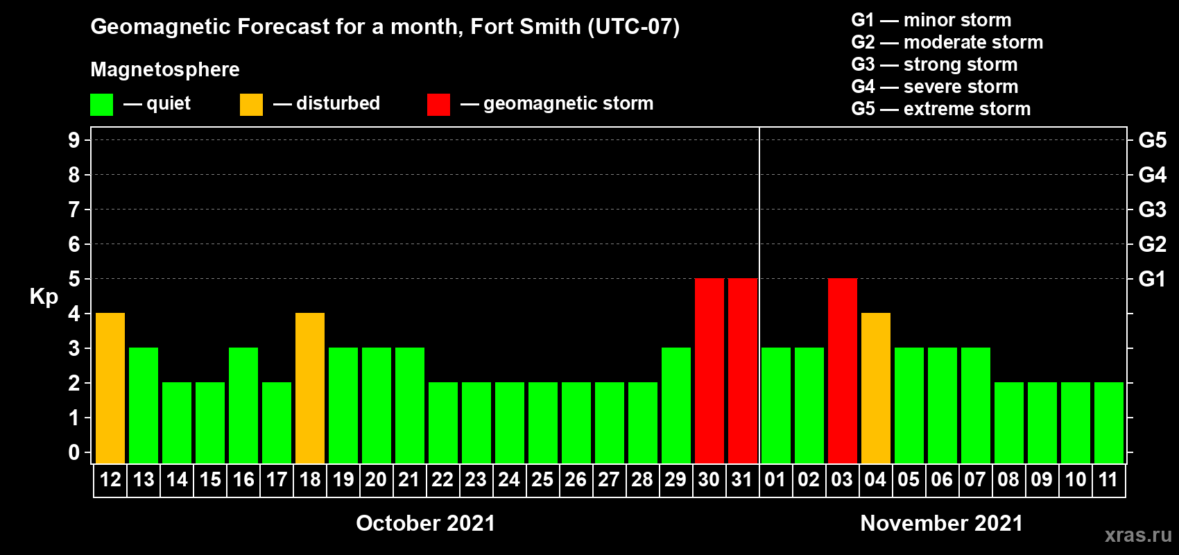The width and height of the screenshot is (1179, 555).
Task: Select the orange bar for November 04
Action: click(x=876, y=388)
